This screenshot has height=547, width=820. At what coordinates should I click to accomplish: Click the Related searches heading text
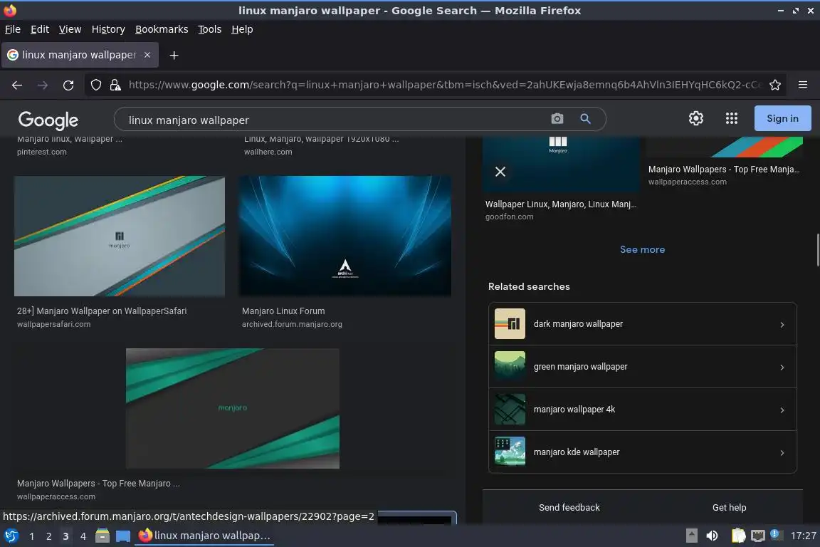[529, 286]
